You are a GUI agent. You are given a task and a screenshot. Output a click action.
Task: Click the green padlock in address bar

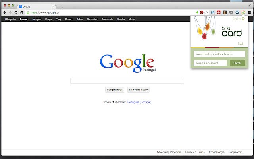coord(28,12)
